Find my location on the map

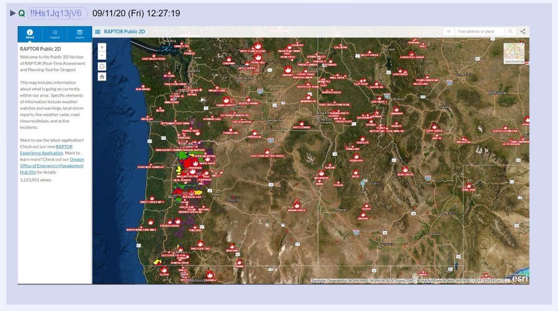[102, 66]
